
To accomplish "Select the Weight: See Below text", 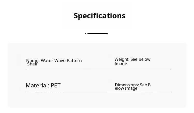I will click(132, 59).
